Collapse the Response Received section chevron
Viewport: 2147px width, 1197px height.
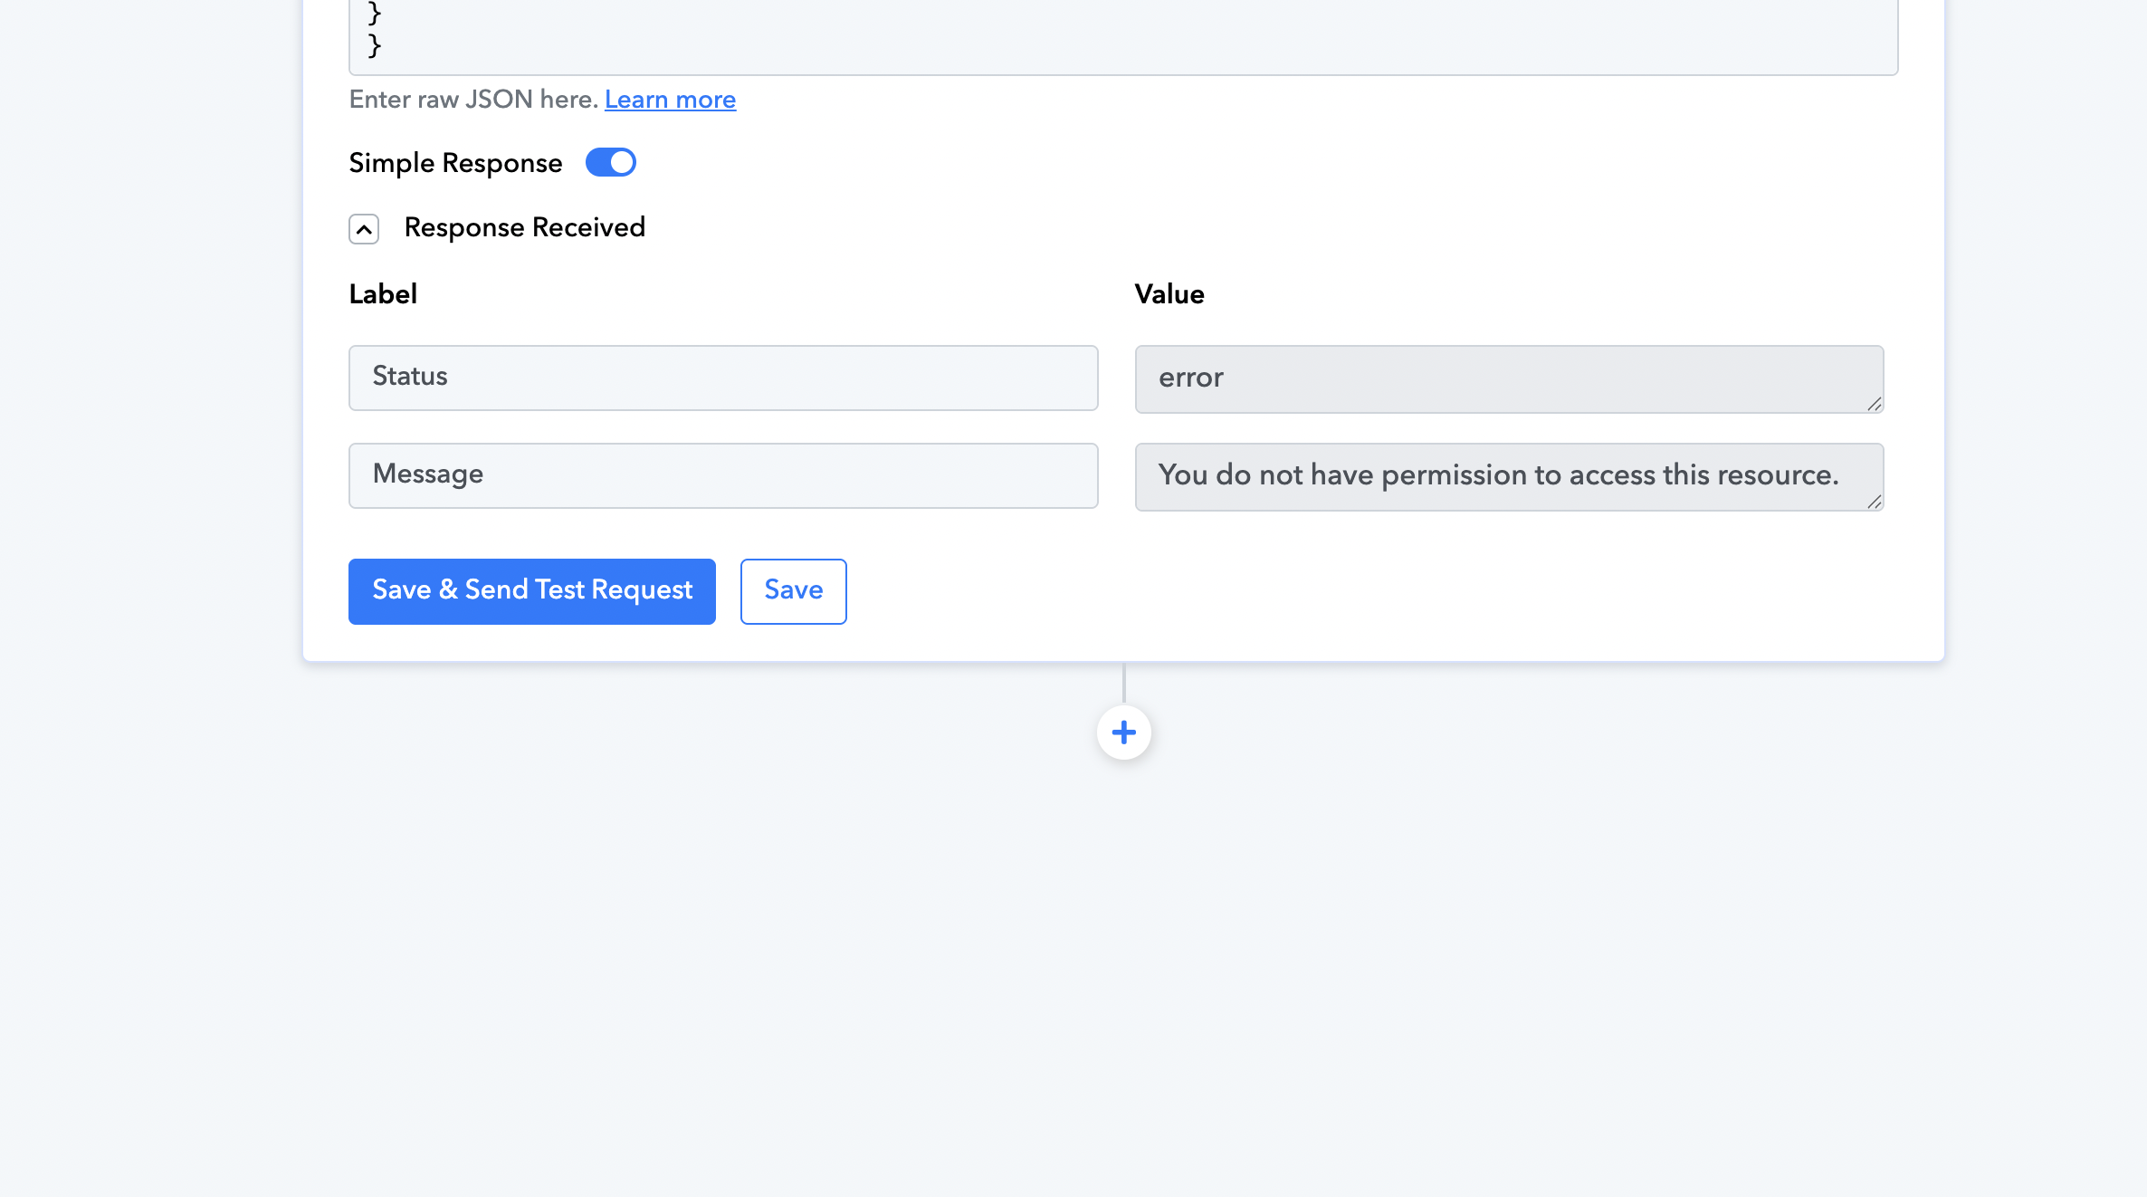click(x=364, y=229)
